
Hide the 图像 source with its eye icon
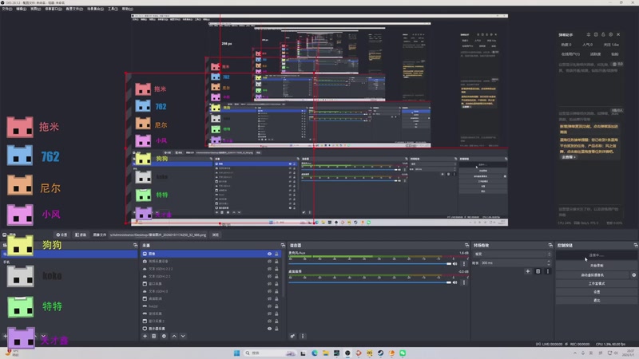tap(269, 254)
